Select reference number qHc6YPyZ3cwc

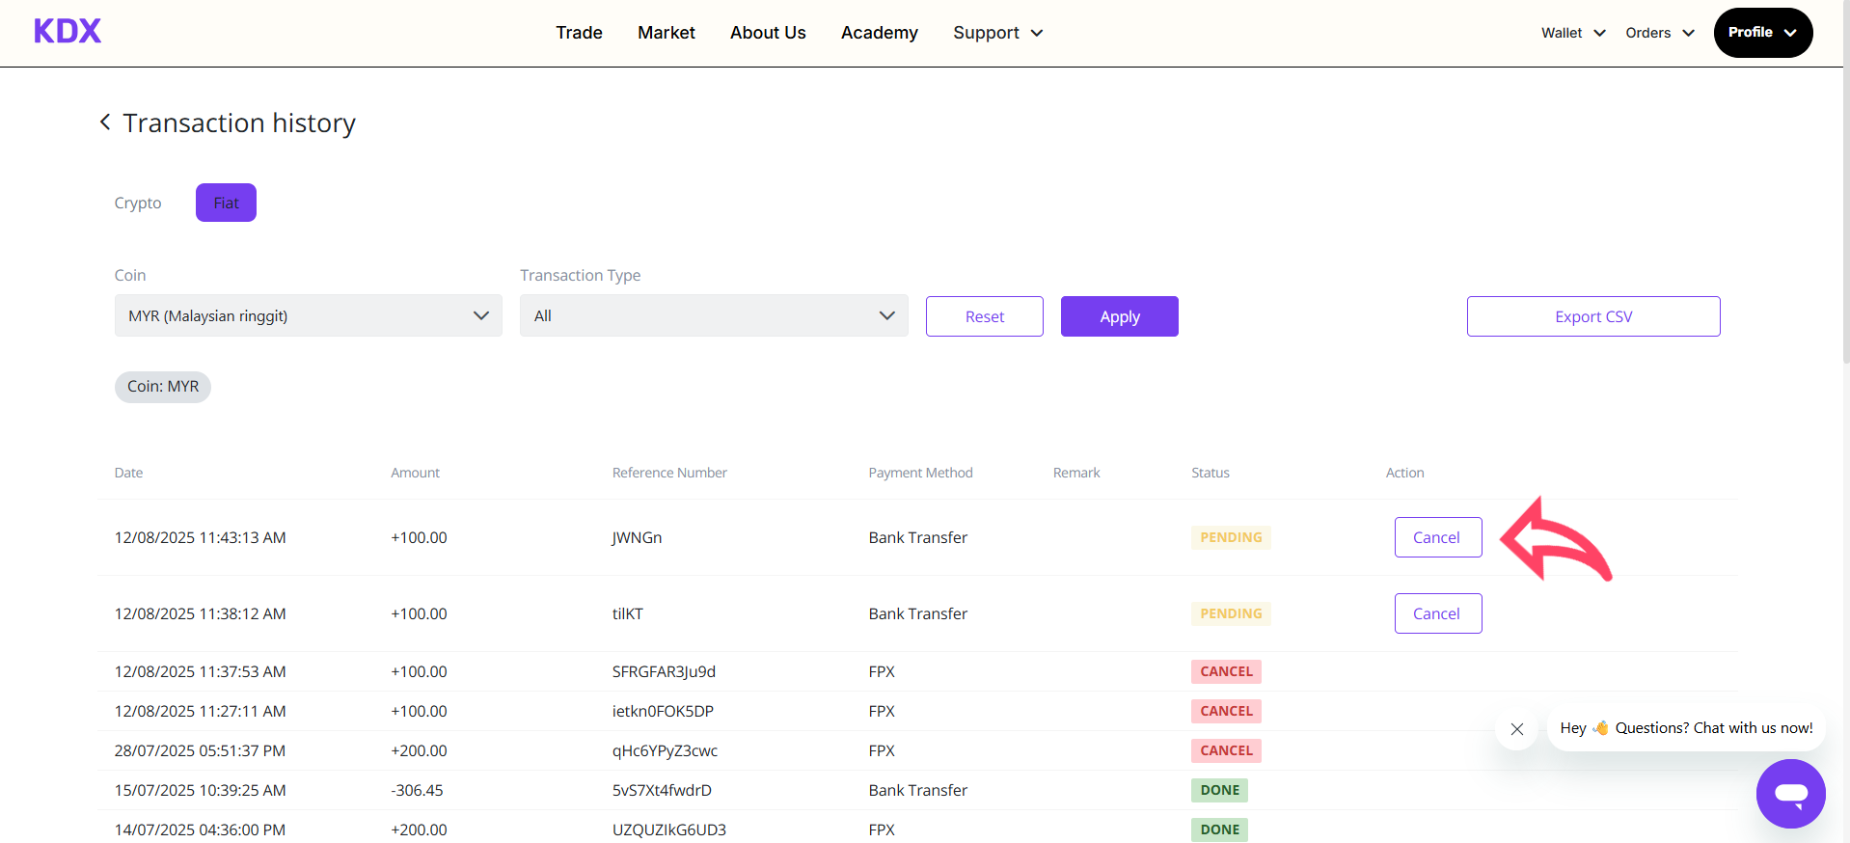(665, 751)
